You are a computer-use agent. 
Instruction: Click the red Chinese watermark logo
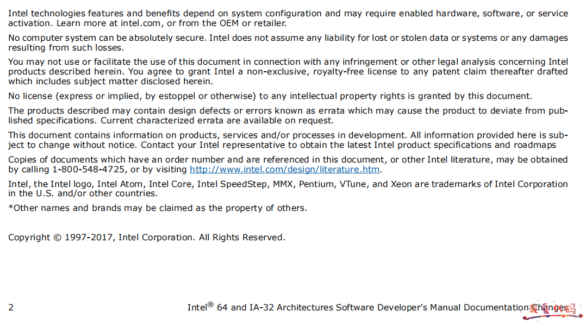(x=553, y=310)
